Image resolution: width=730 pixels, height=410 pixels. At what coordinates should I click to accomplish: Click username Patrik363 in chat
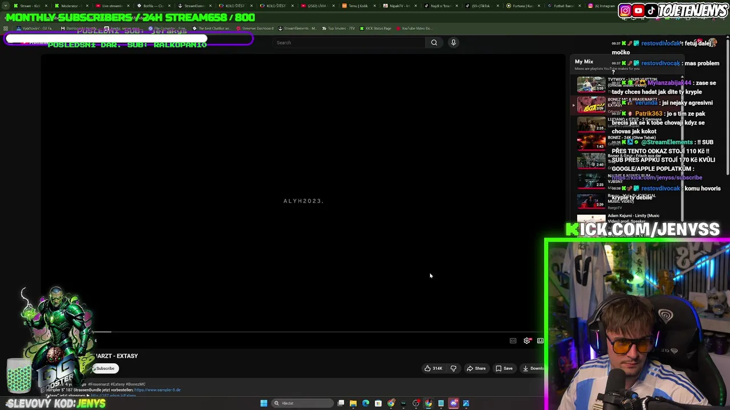(649, 114)
